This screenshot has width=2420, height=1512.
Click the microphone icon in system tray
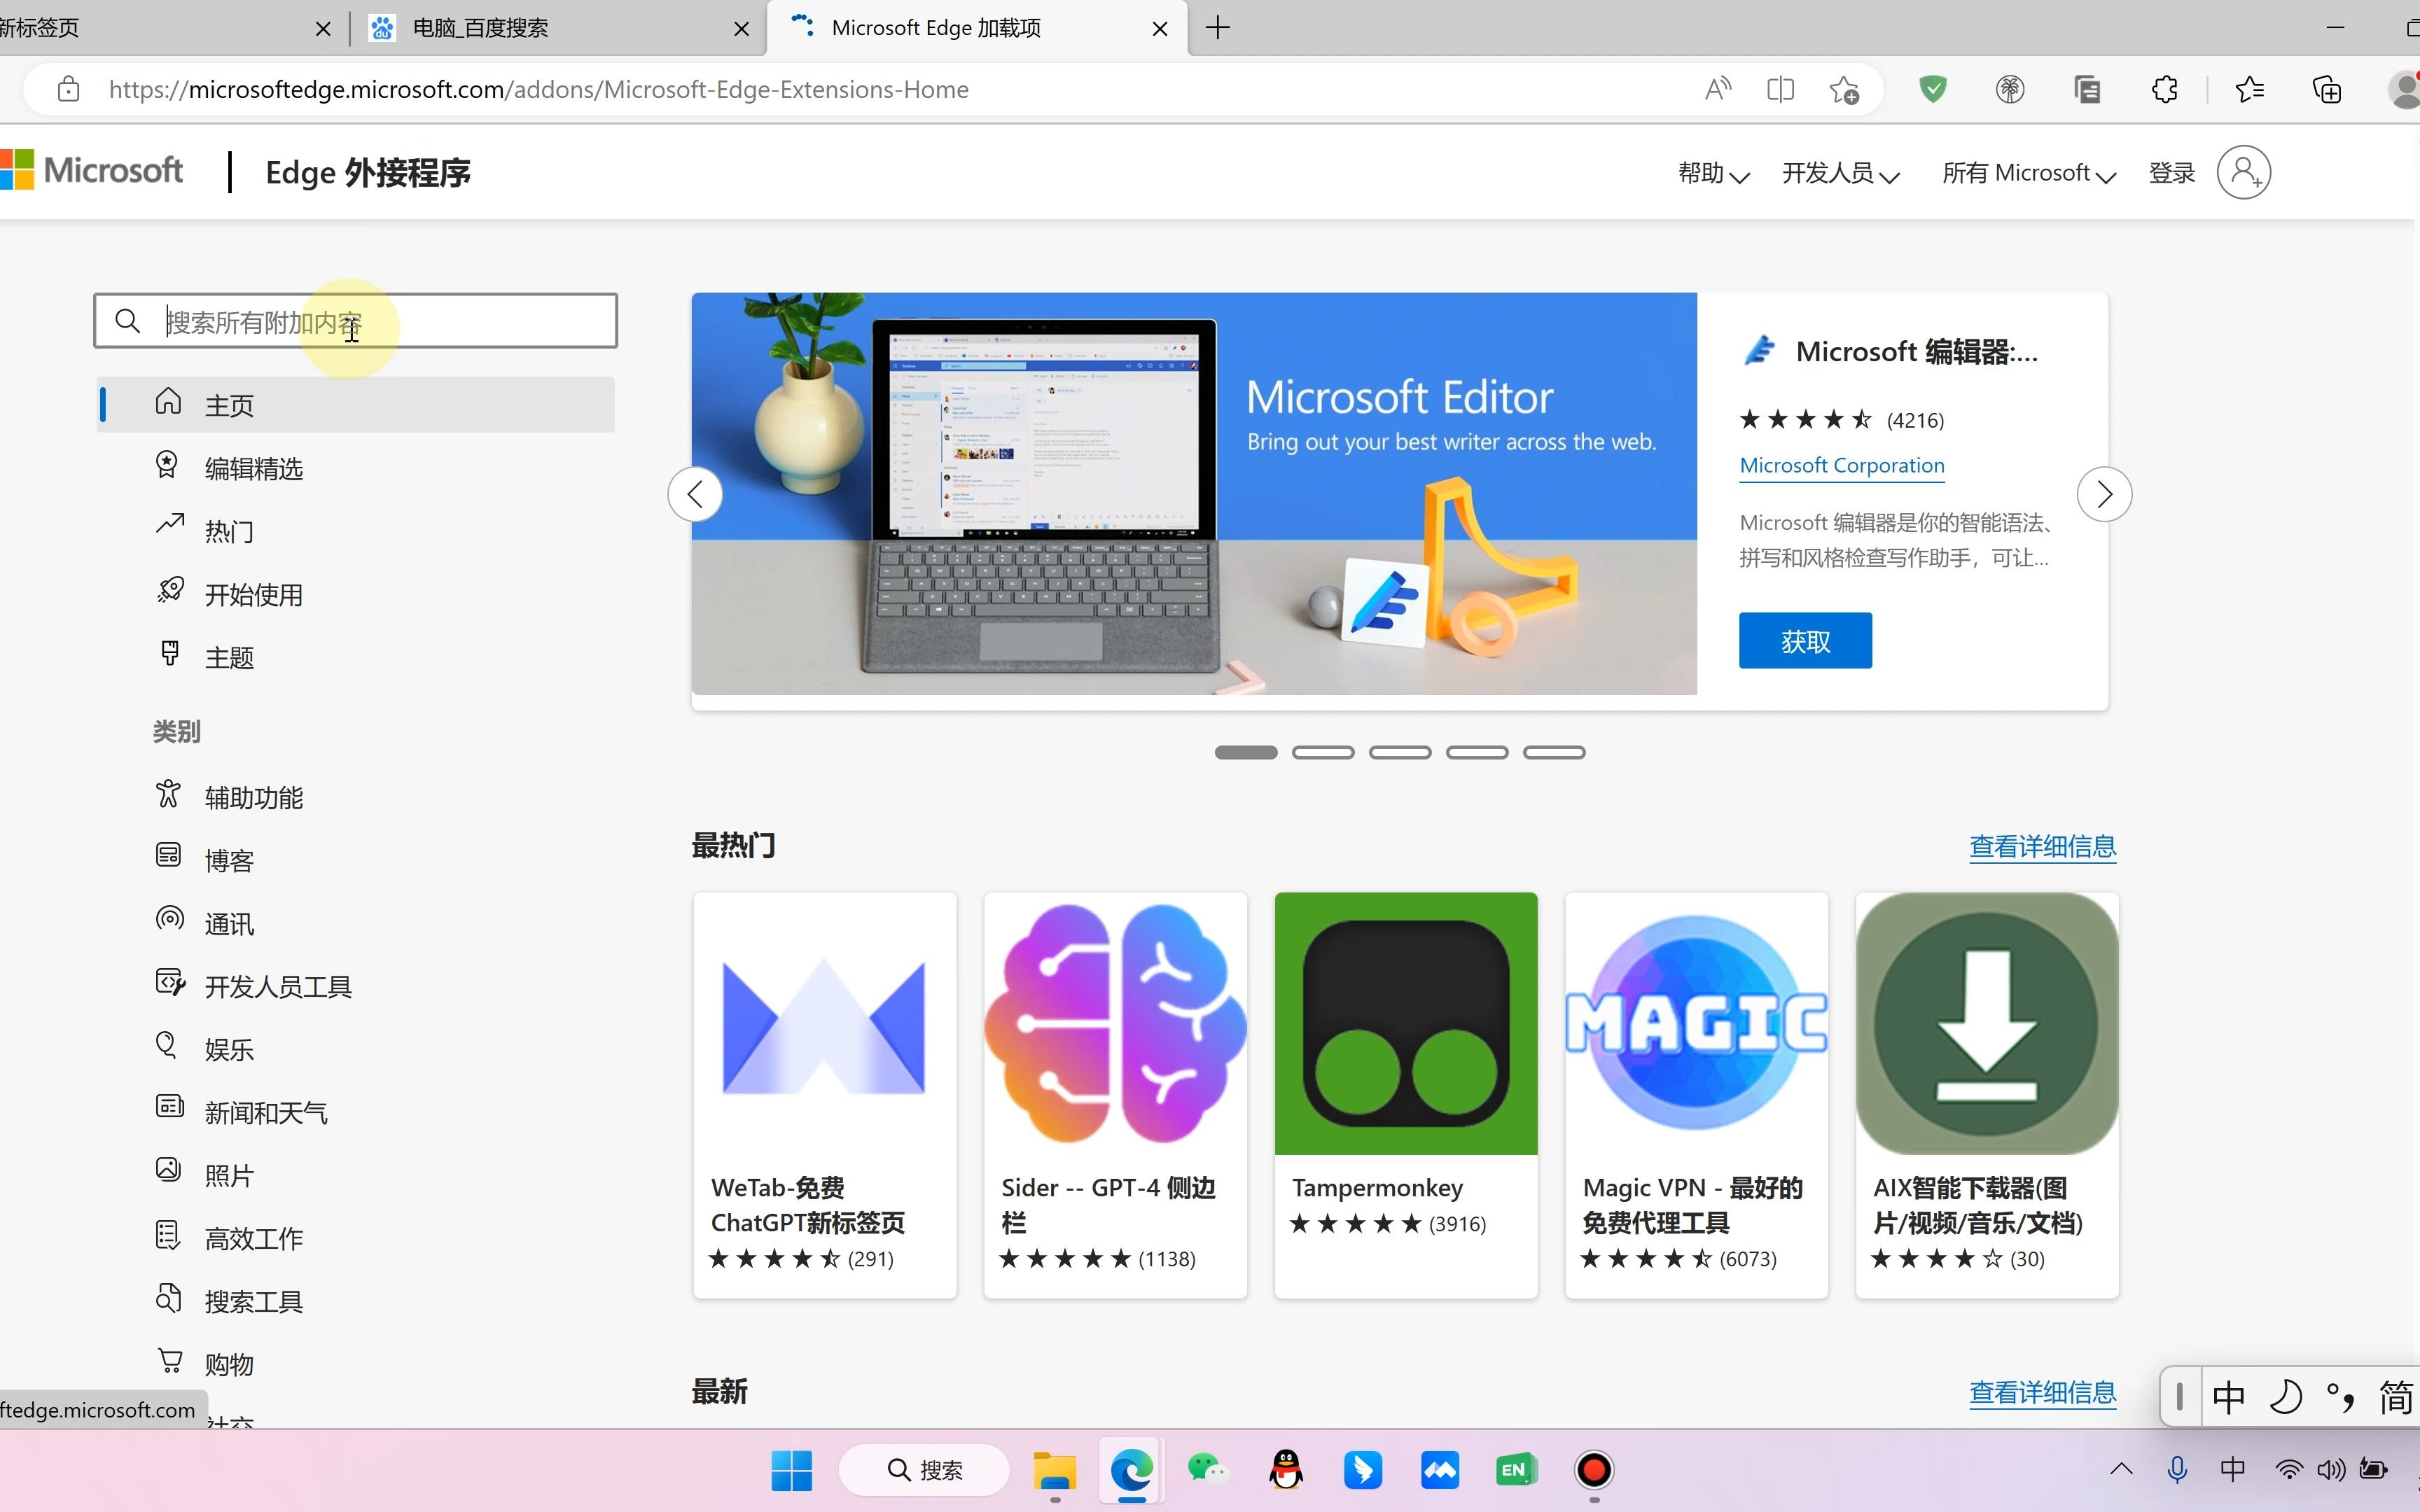[x=2177, y=1469]
